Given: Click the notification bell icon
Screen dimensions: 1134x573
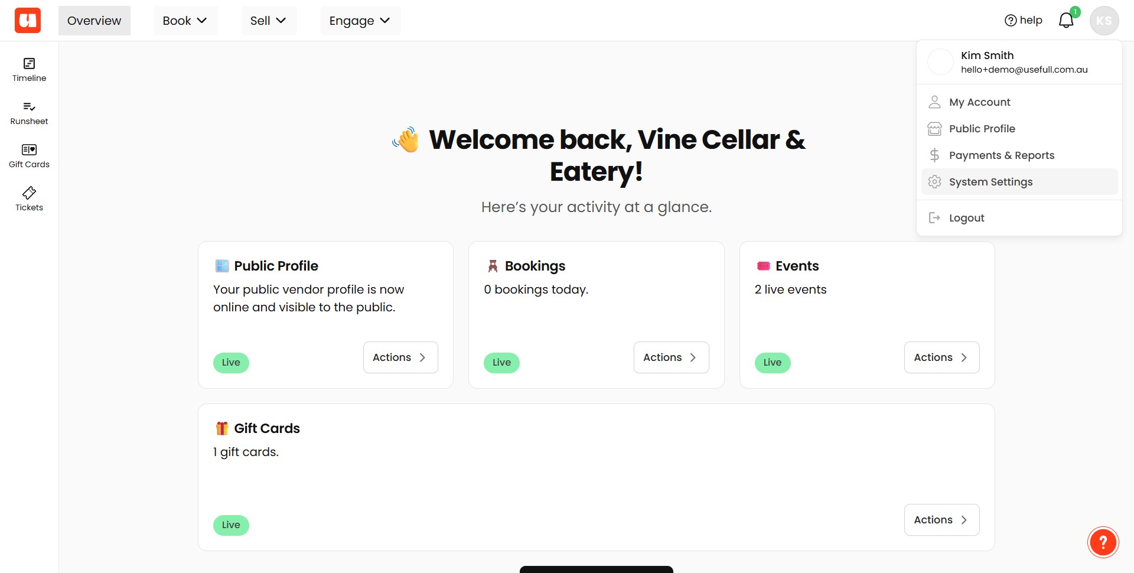Looking at the screenshot, I should pos(1066,21).
